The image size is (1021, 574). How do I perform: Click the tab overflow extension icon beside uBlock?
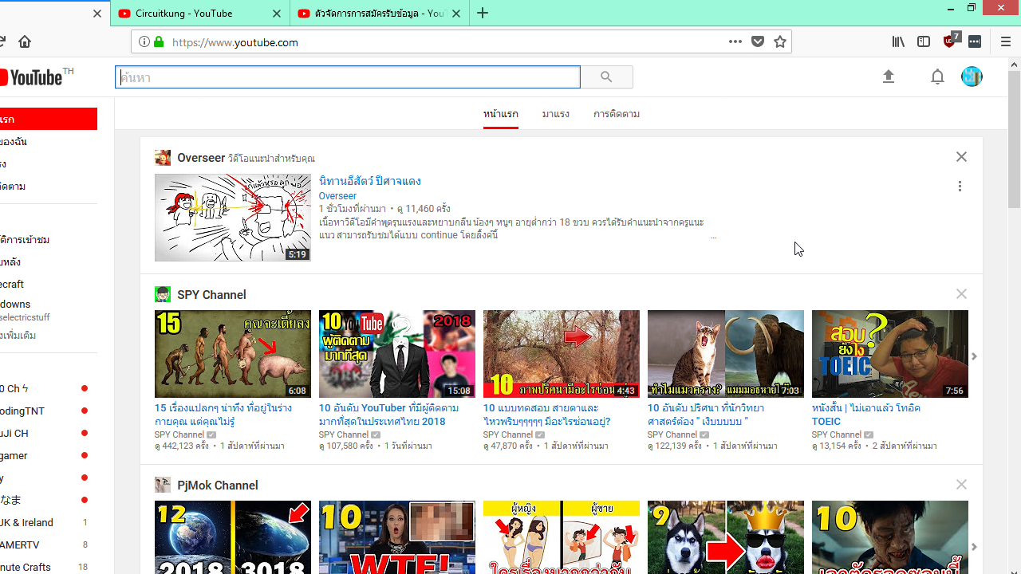pyautogui.click(x=975, y=41)
